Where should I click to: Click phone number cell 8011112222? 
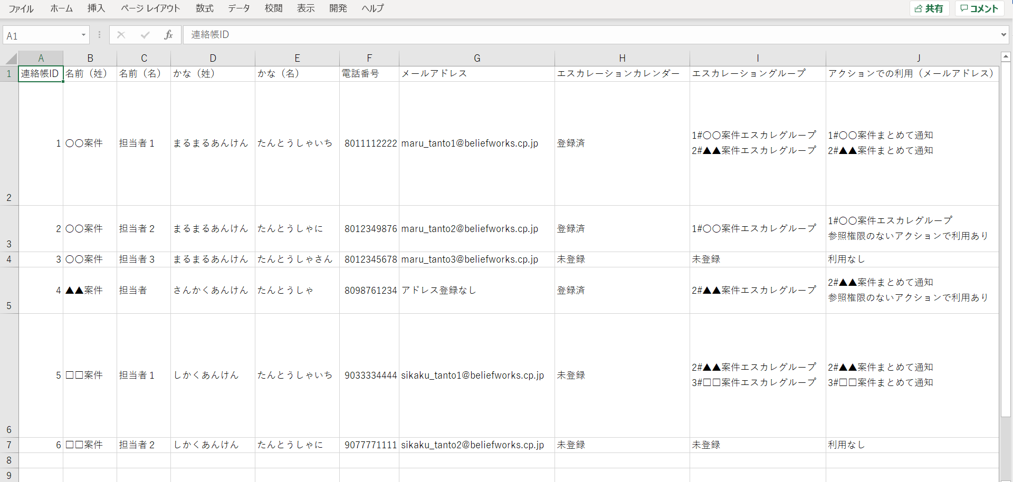(369, 143)
